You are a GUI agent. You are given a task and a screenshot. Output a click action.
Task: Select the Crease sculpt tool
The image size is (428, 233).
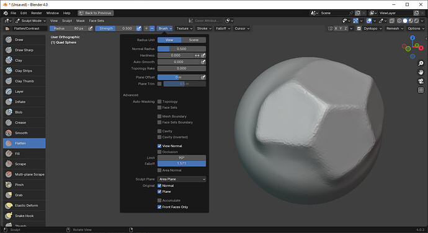click(24, 122)
